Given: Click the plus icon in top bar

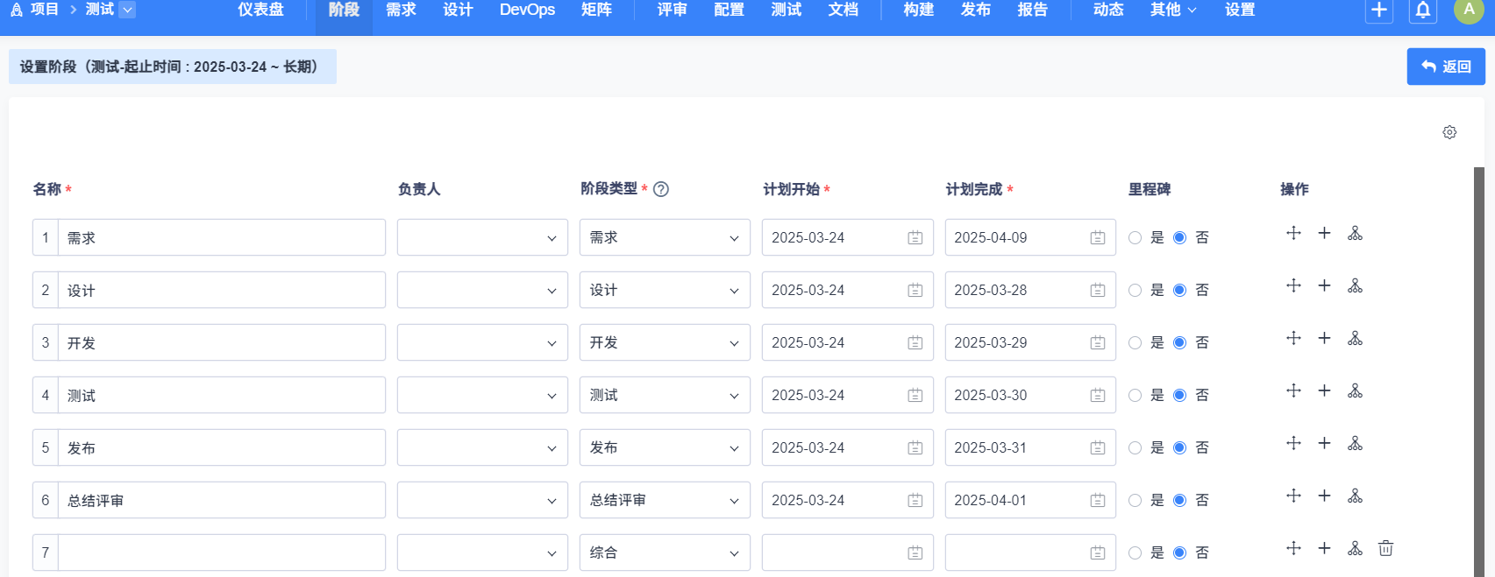Looking at the screenshot, I should (x=1378, y=11).
